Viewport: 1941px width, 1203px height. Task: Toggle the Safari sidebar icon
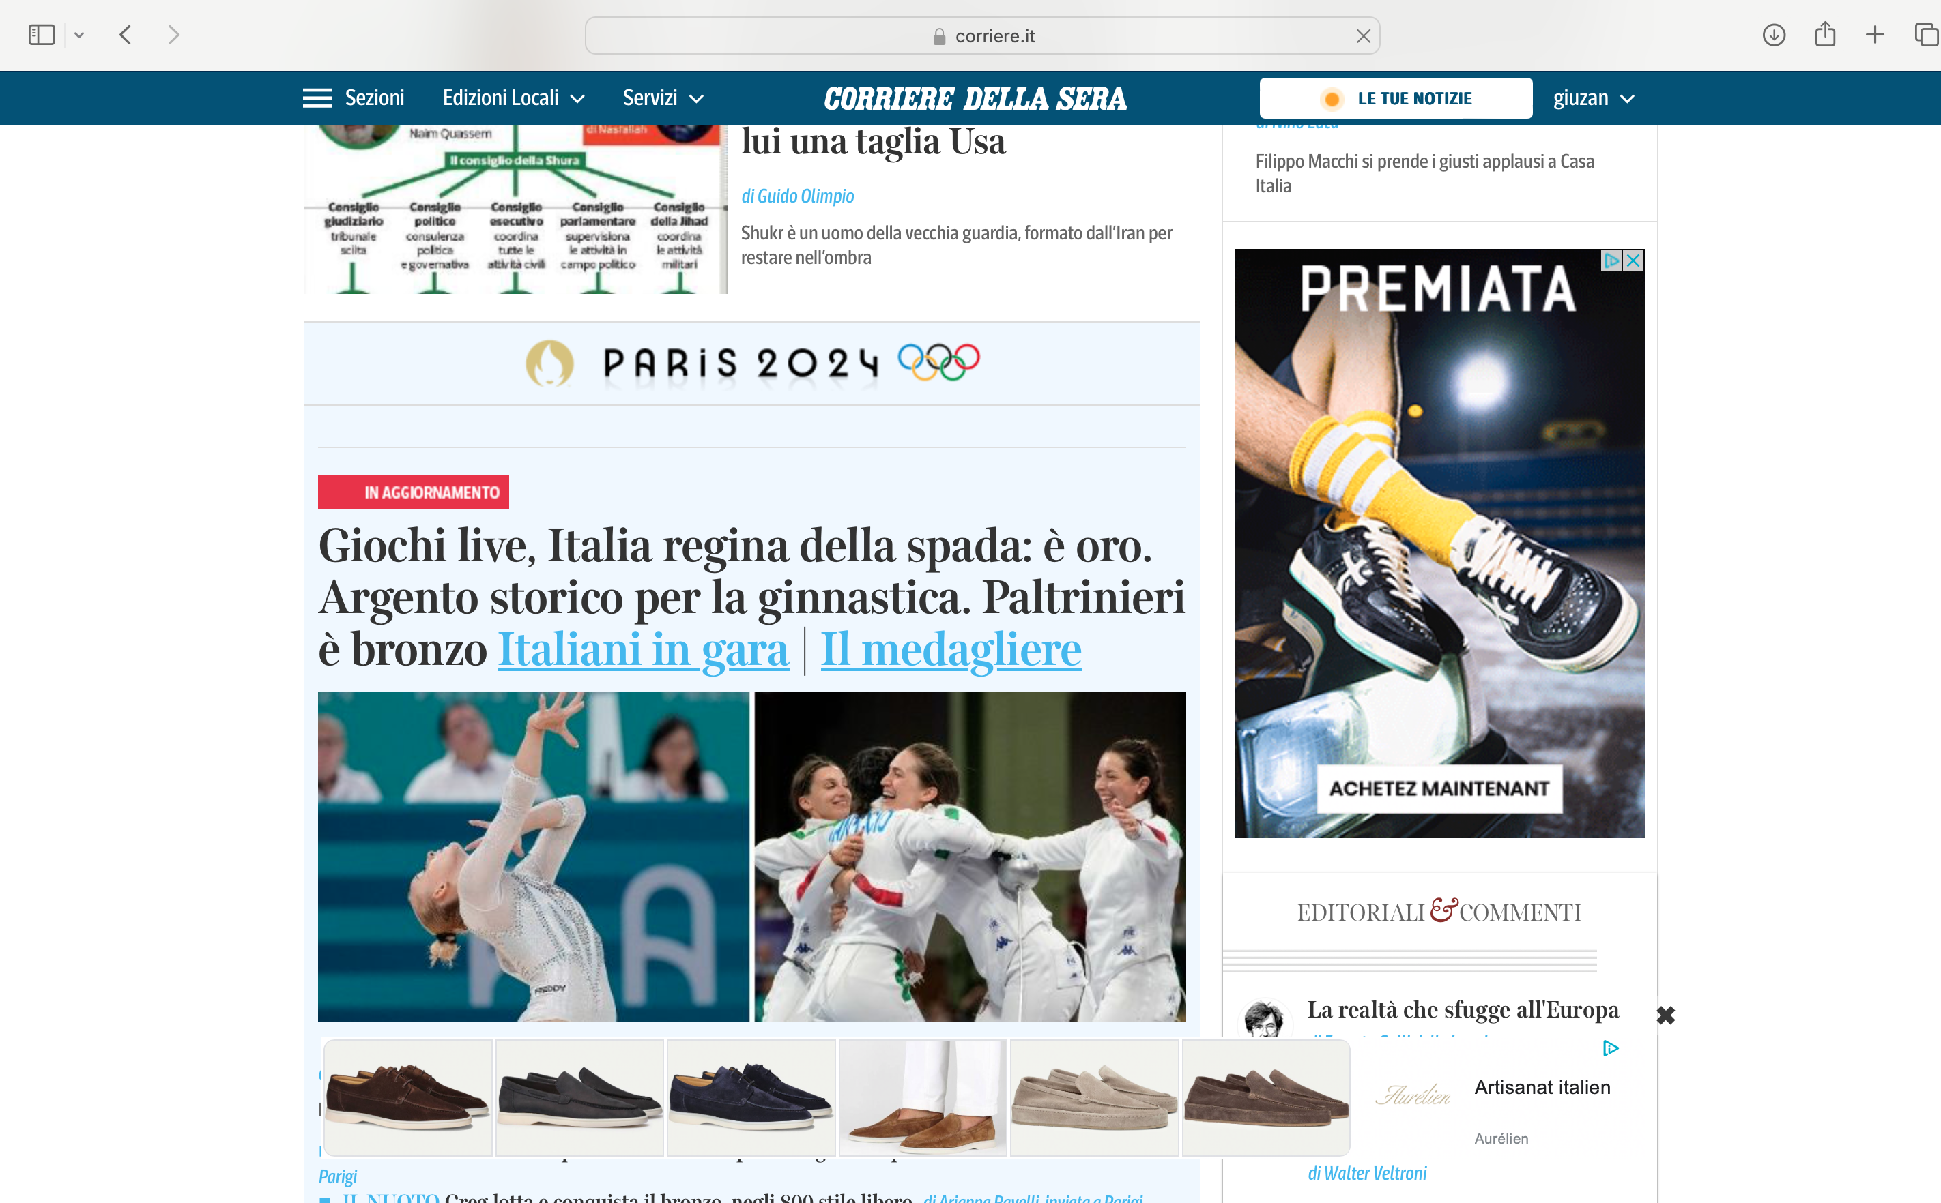coord(42,35)
